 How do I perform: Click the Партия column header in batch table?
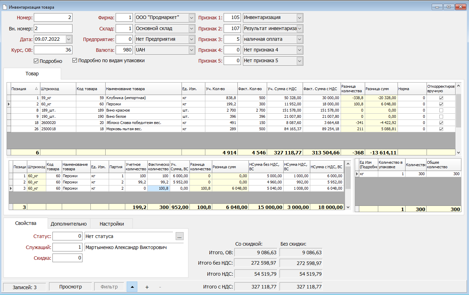tap(117, 167)
